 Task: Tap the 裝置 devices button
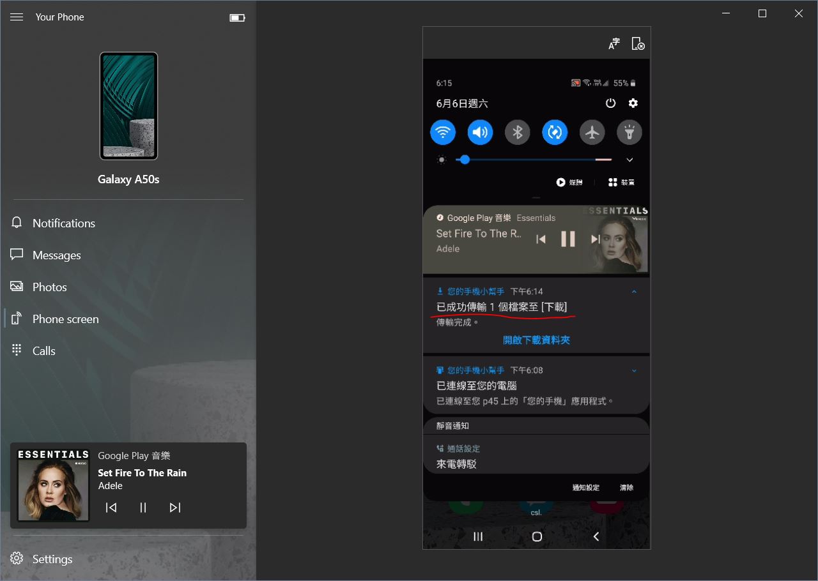click(x=622, y=182)
